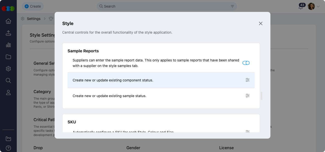Open the sidebar settings gear icon
The height and width of the screenshot is (152, 325).
click(8, 69)
